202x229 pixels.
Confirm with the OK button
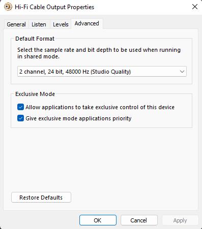click(x=98, y=220)
